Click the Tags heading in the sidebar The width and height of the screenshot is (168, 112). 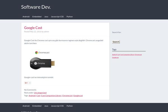point(114,49)
